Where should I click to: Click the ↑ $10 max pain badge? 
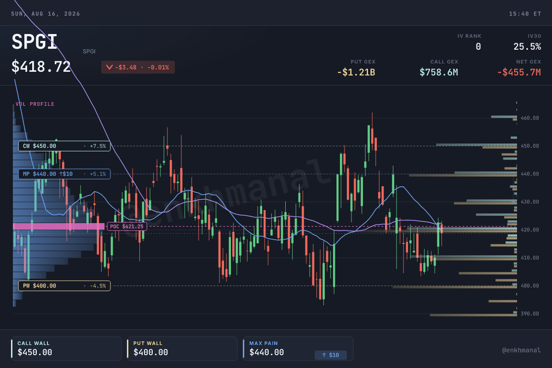tap(331, 355)
